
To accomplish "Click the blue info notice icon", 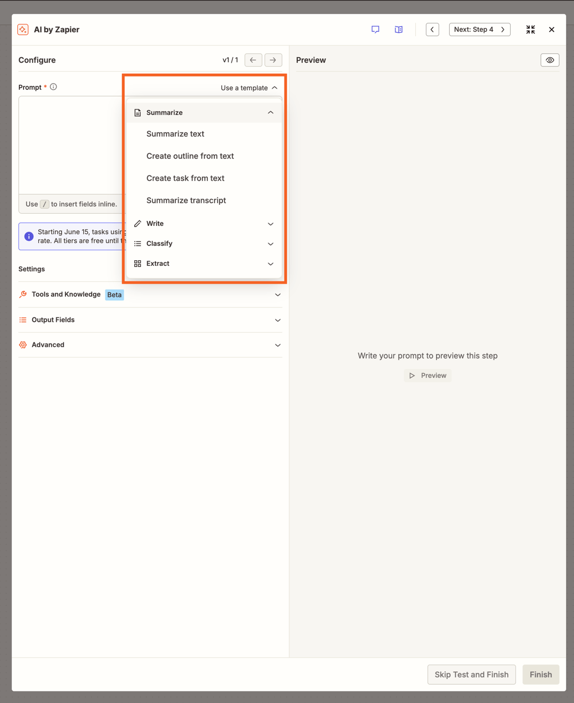I will coord(29,236).
